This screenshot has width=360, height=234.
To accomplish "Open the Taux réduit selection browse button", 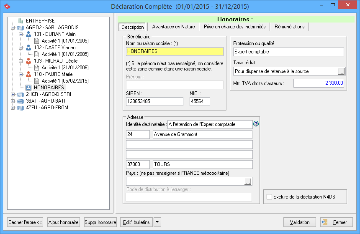I will (341, 71).
